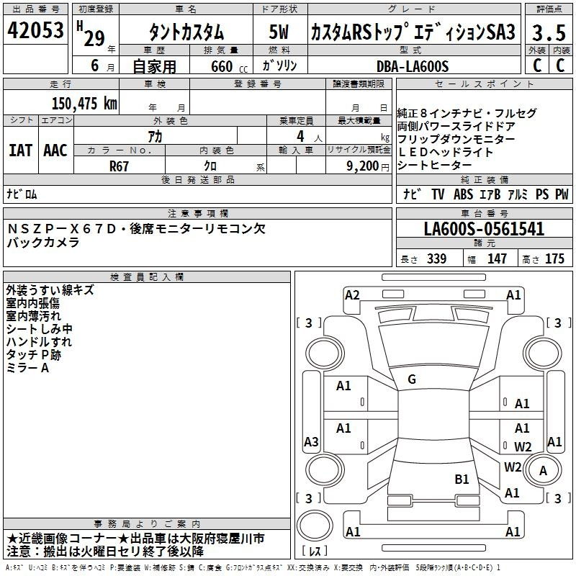Click the chassis number LA600S-0561541

point(484,229)
